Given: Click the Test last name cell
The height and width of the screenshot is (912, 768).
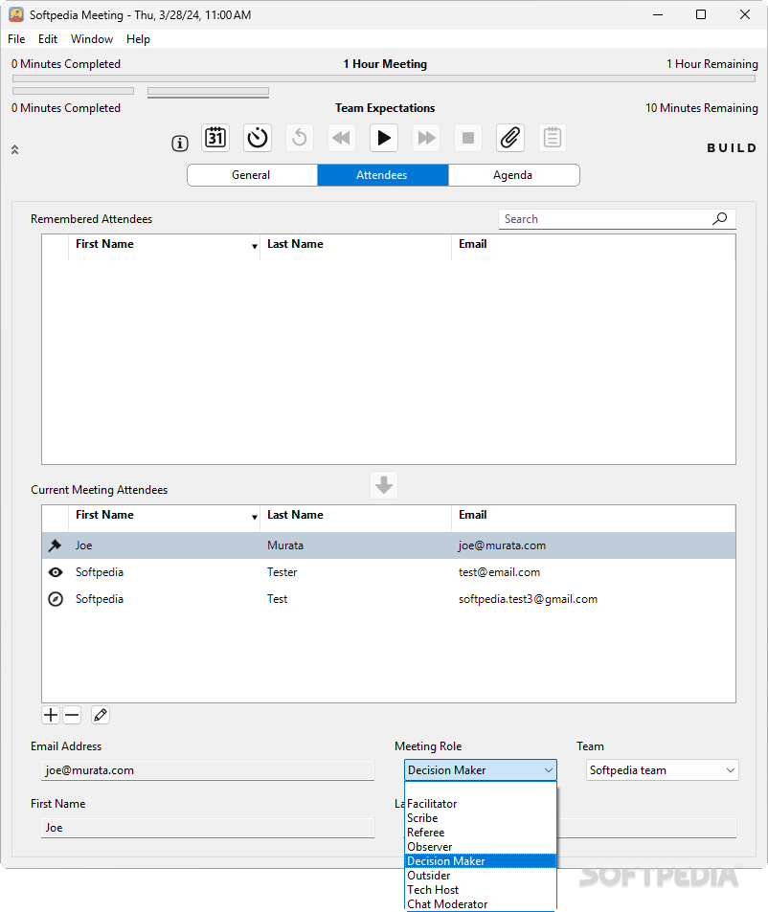Looking at the screenshot, I should click(x=278, y=599).
